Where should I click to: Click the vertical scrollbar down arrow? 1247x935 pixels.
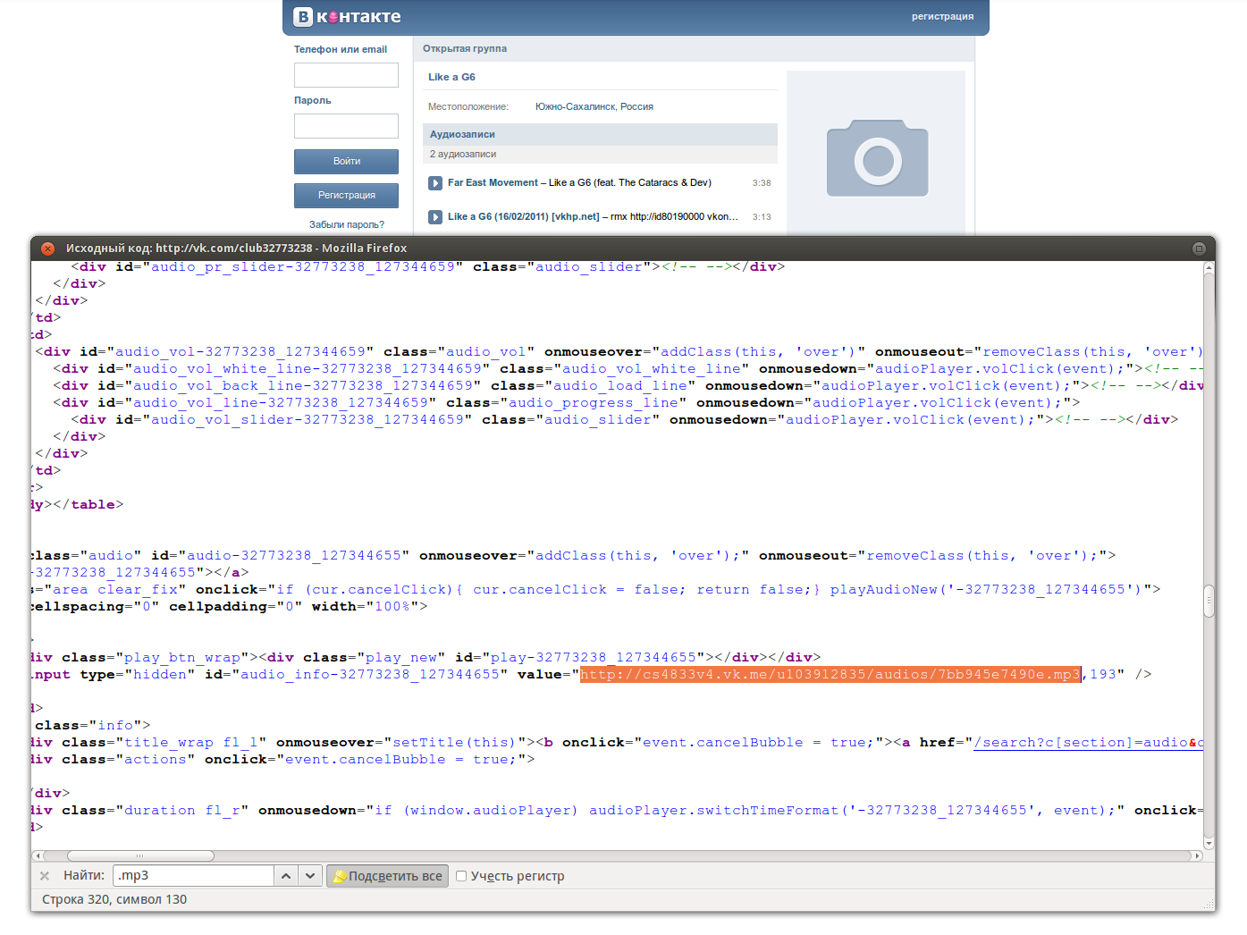coord(1209,843)
